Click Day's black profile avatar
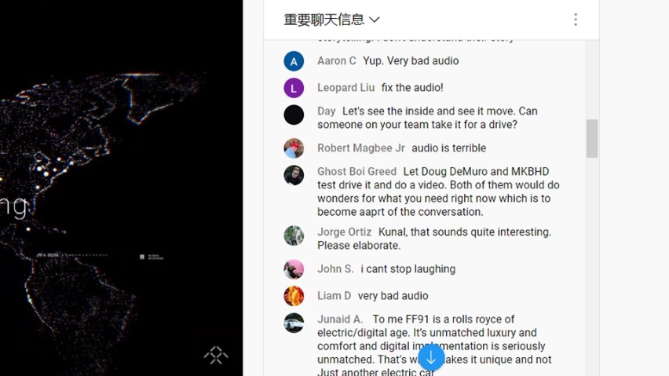This screenshot has width=669, height=376. [x=294, y=115]
